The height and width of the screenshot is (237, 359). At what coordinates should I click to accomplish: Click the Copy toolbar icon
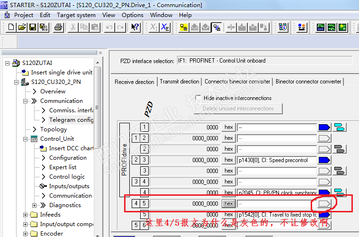pyautogui.click(x=84, y=27)
